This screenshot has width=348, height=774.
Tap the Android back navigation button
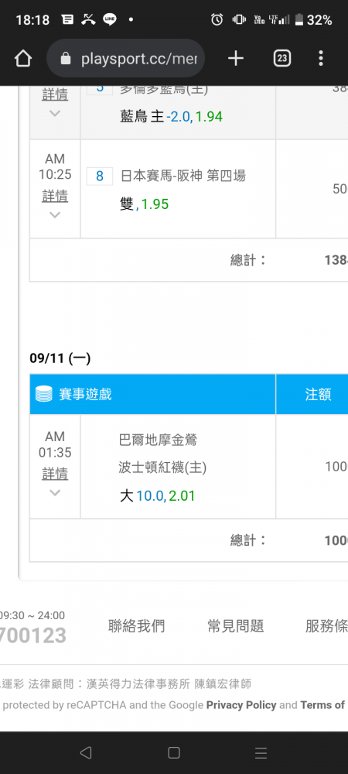pos(86,752)
